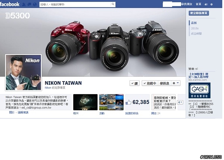Screen dimensions: 224x160
Task: Open the rainbow note tile
Action: [164, 102]
